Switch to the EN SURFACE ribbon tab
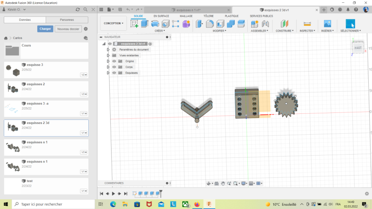The width and height of the screenshot is (372, 209). (x=161, y=16)
